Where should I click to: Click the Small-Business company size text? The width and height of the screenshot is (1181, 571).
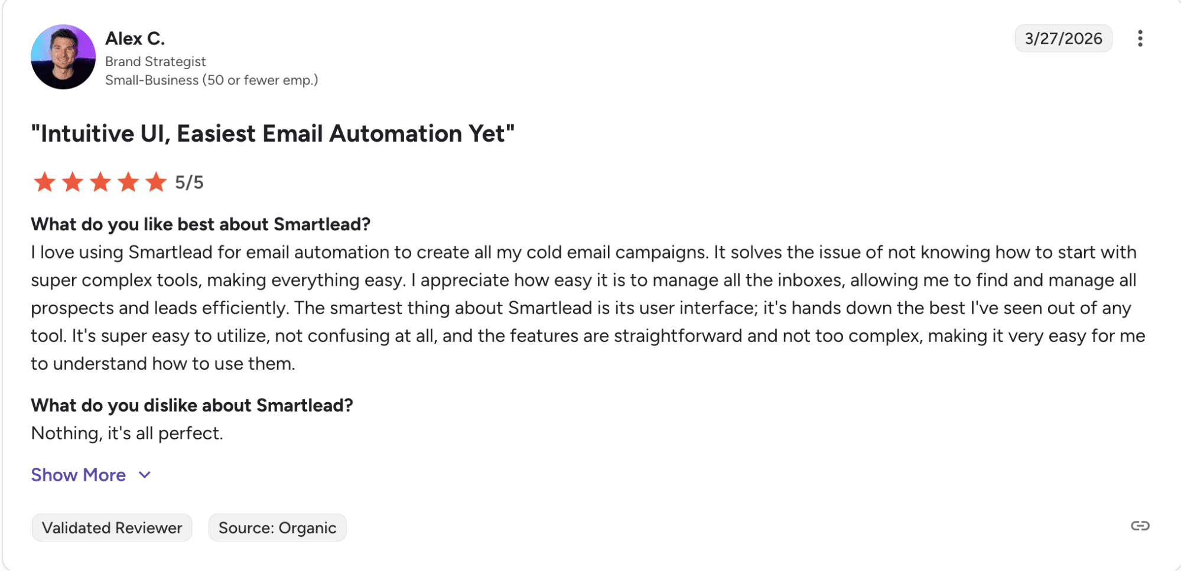(212, 80)
